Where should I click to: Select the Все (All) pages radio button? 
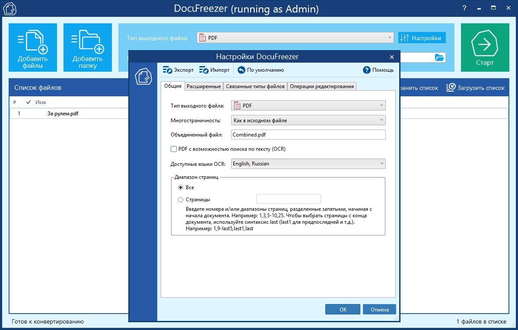tap(181, 187)
